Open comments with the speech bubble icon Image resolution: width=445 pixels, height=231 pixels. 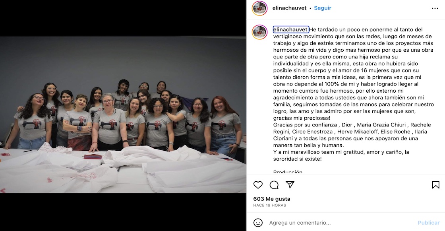pos(274,185)
